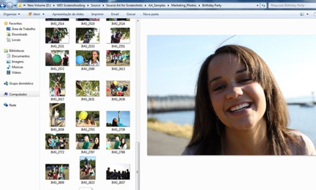316x190 pixels.
Task: Select thumbnail IMG_2823
Action: click(88, 168)
